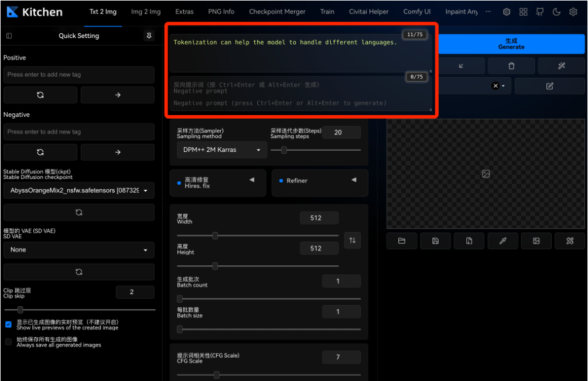
Task: Focus the Positive tag input field
Action: click(78, 74)
